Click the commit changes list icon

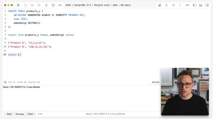coord(39,5)
